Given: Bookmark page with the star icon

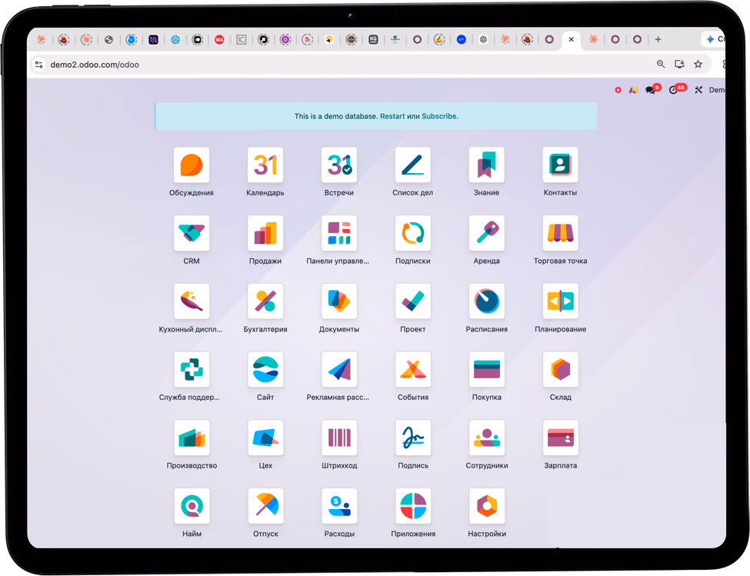Looking at the screenshot, I should point(698,64).
